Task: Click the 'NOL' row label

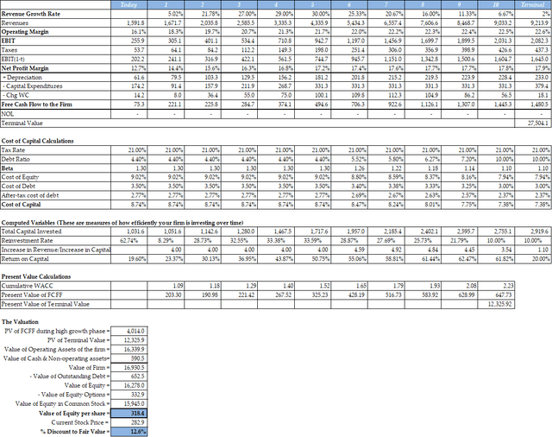Action: click(8, 114)
